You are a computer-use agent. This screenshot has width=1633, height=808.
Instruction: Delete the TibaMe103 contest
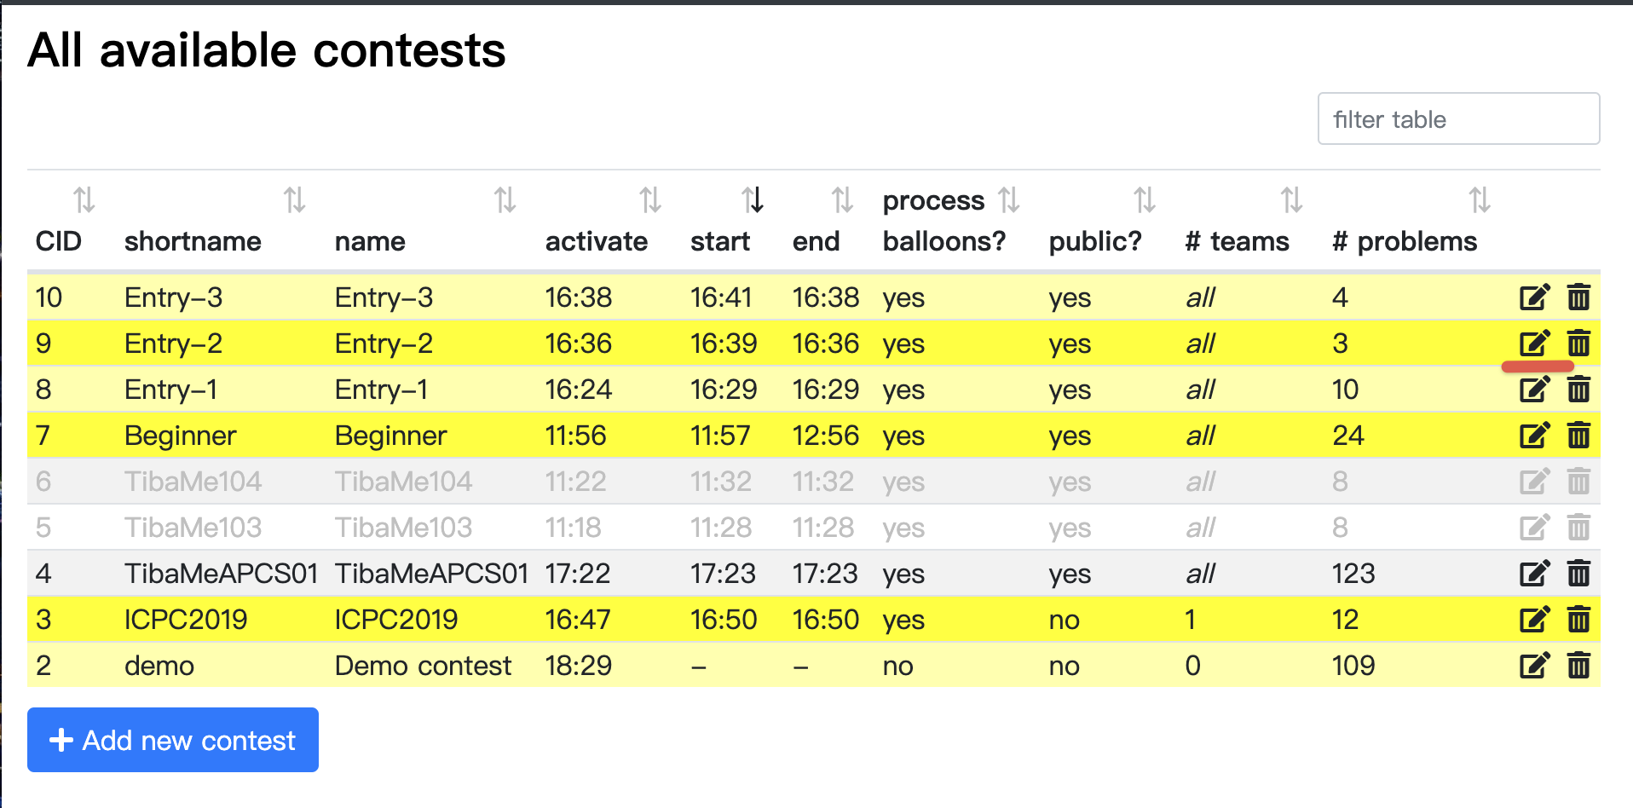1578,528
